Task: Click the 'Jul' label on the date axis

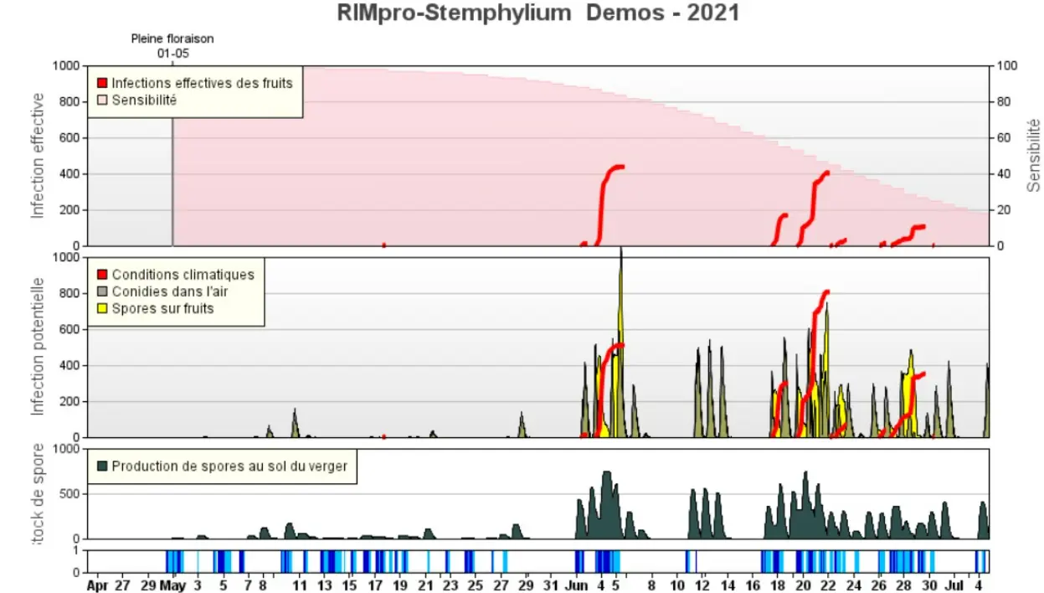Action: [x=955, y=585]
